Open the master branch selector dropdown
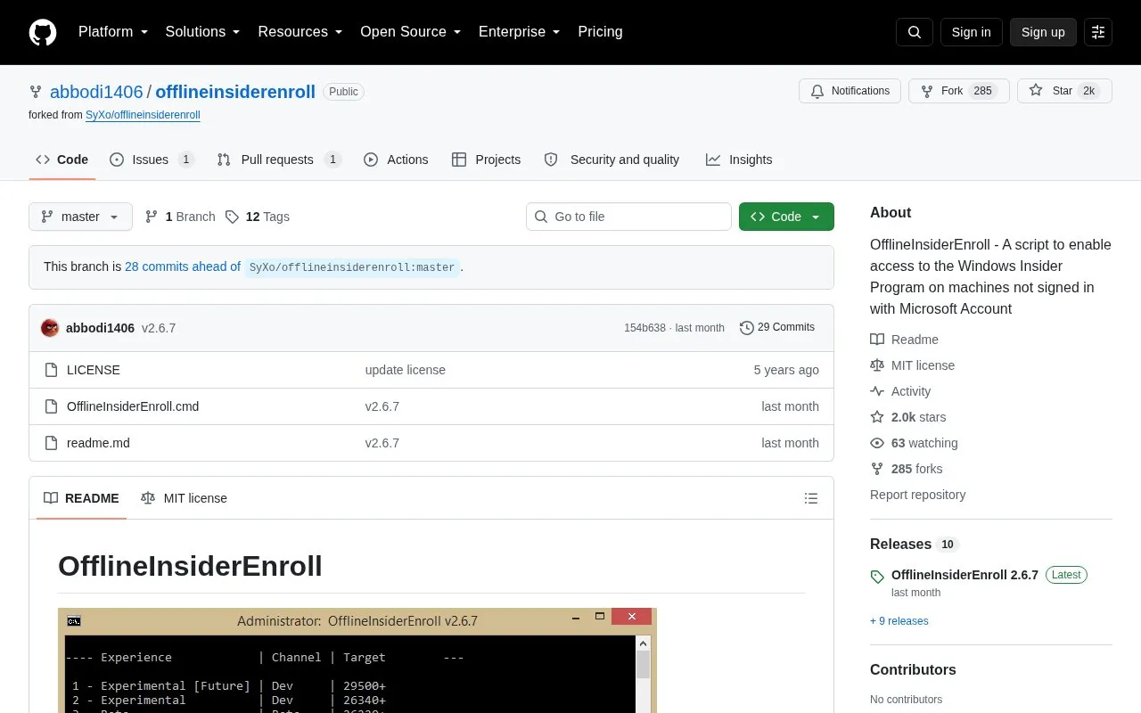The image size is (1141, 713). click(x=80, y=217)
